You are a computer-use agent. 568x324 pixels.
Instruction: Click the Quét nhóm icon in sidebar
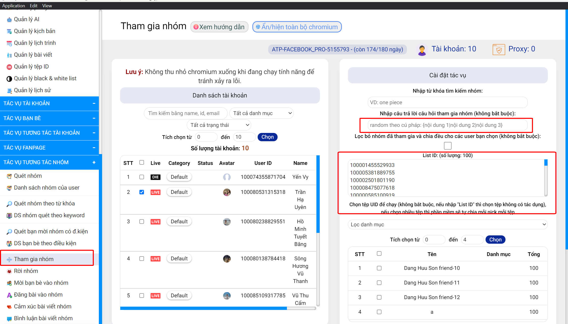[x=8, y=176]
